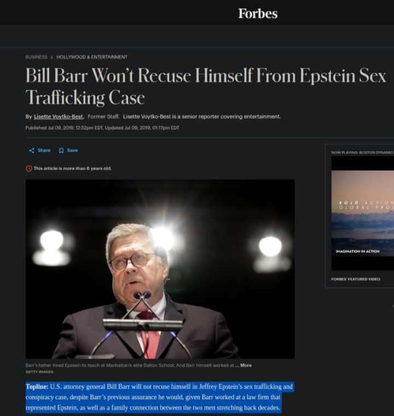Open Hollywood & Entertainment breadcrumb
This screenshot has height=416, width=394.
(x=92, y=57)
